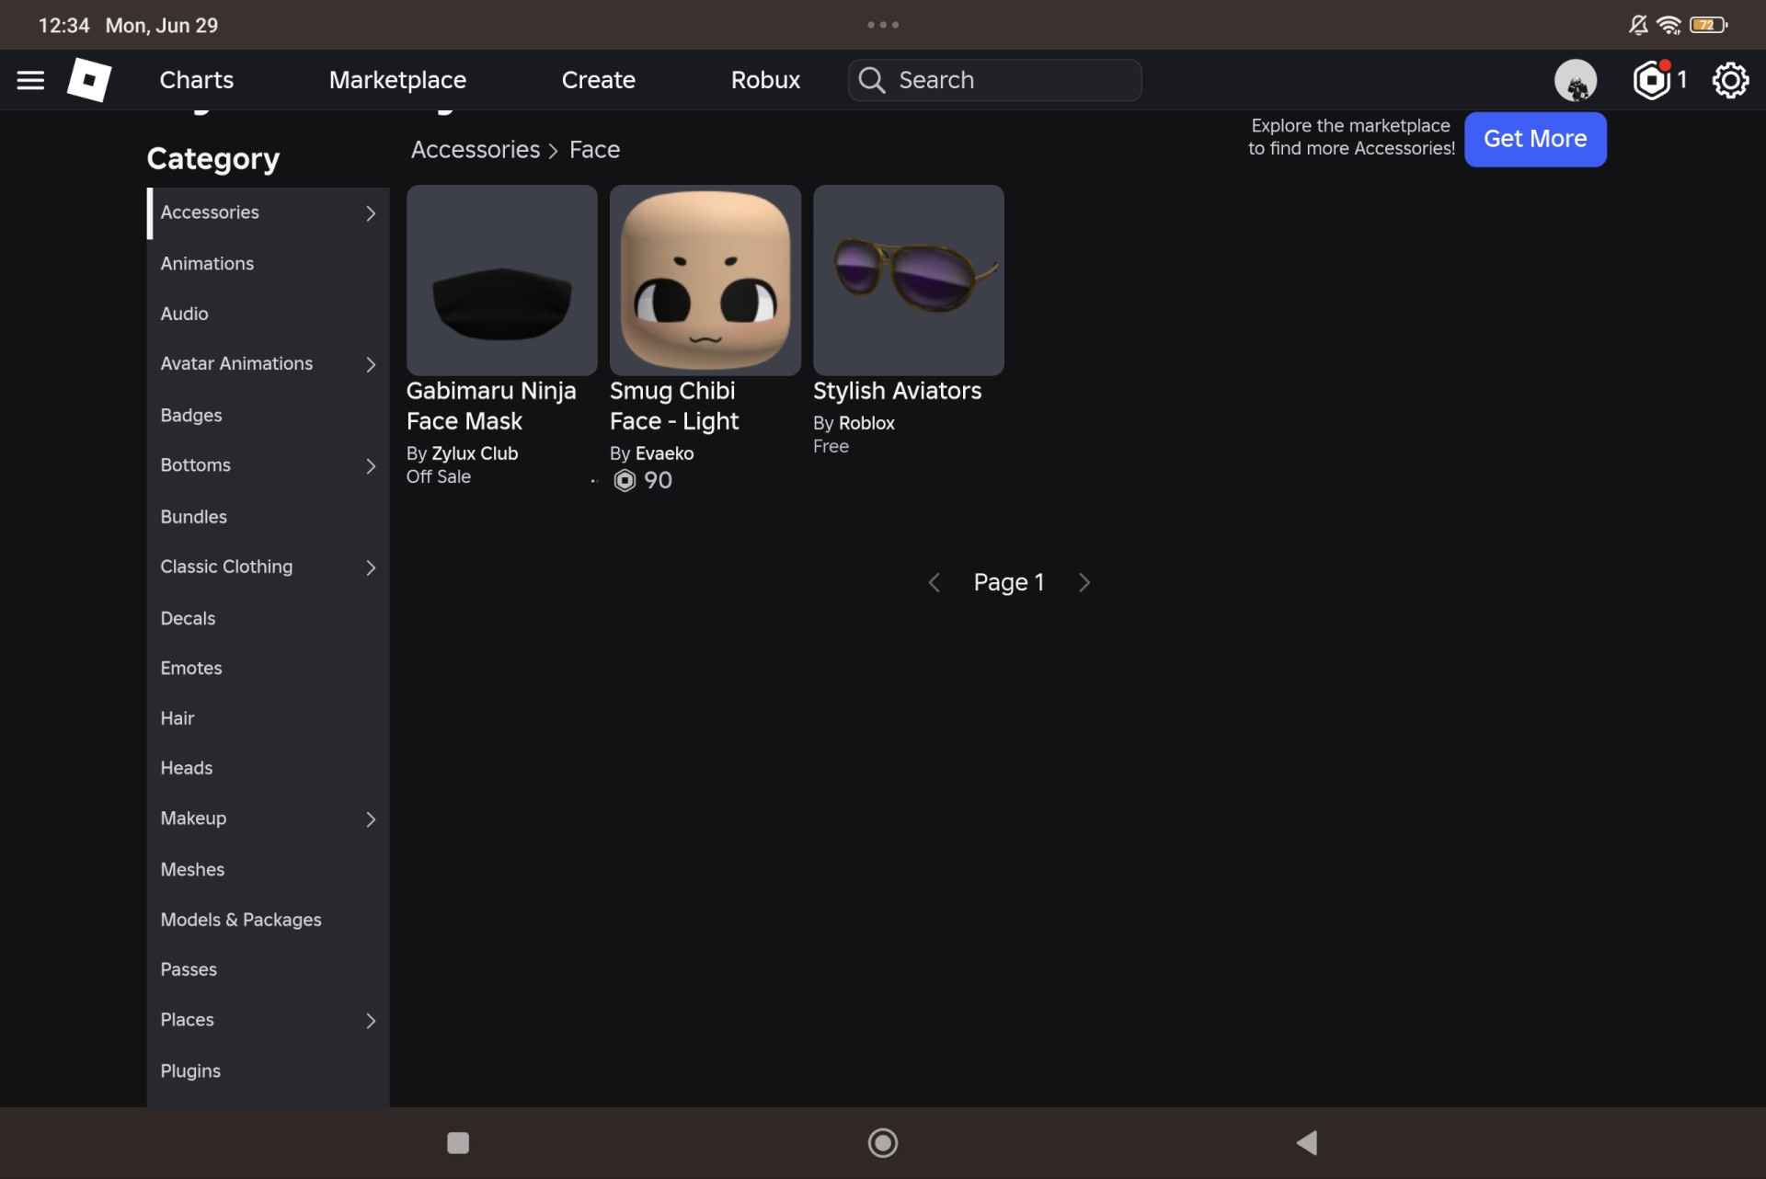Tap the Wi-Fi status icon

click(x=1669, y=25)
